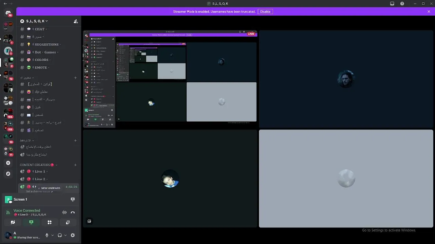The width and height of the screenshot is (435, 244).
Task: Open the صور channel
Action: (x=49, y=37)
